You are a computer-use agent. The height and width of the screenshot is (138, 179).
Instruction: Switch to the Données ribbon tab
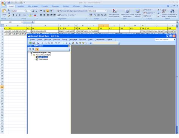(56, 6)
